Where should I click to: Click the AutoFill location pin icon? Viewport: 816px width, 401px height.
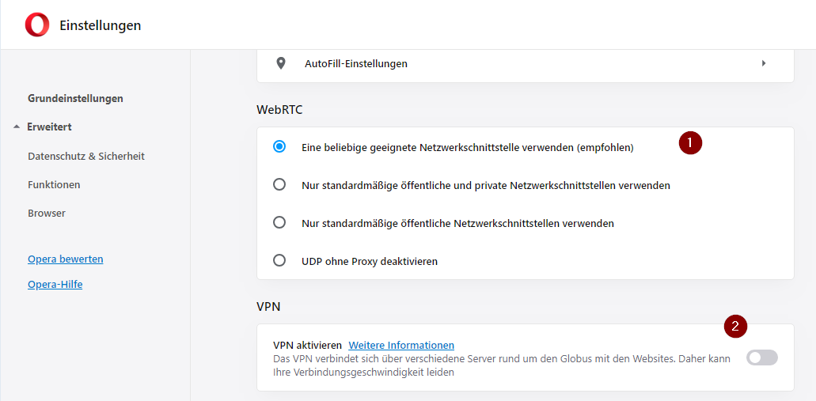point(281,63)
